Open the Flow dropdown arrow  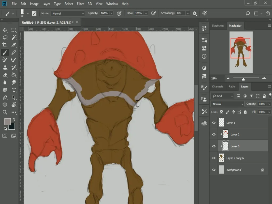[146, 13]
